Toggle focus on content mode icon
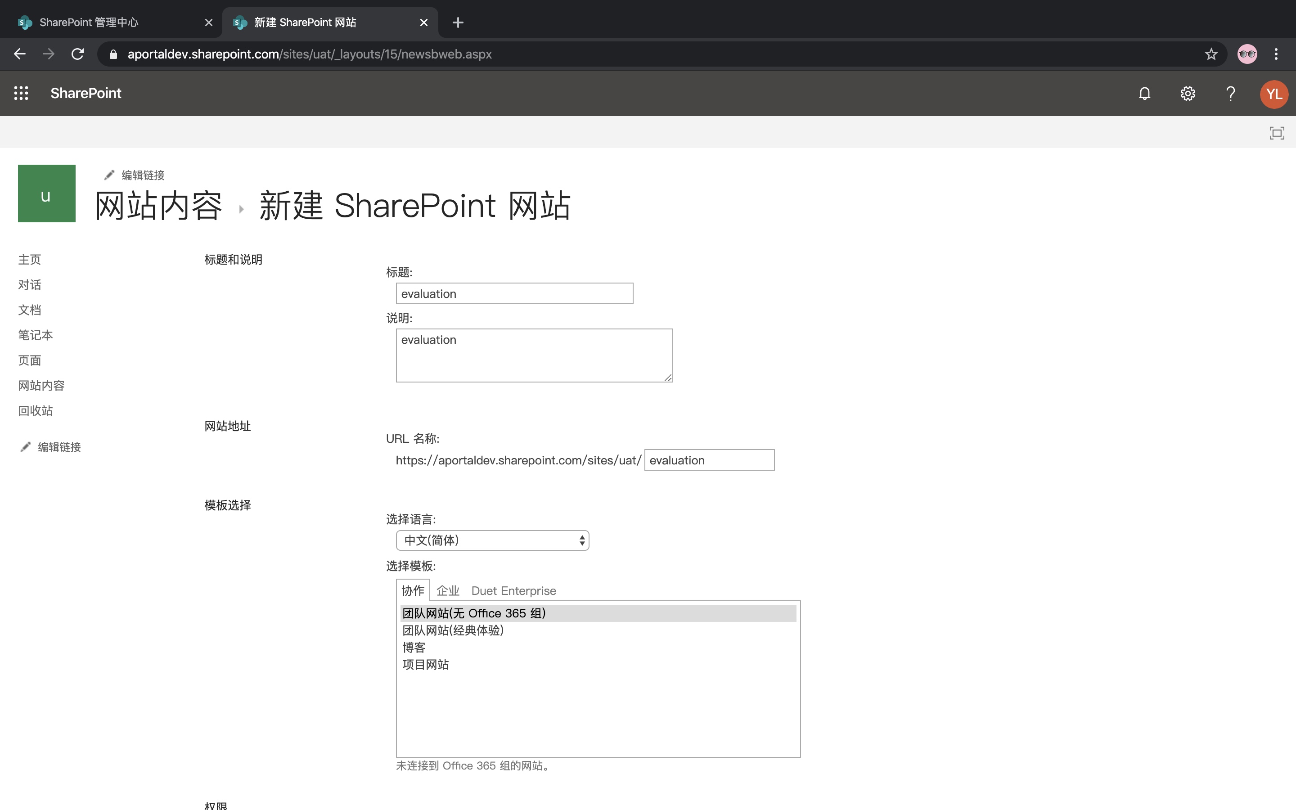 [1277, 133]
